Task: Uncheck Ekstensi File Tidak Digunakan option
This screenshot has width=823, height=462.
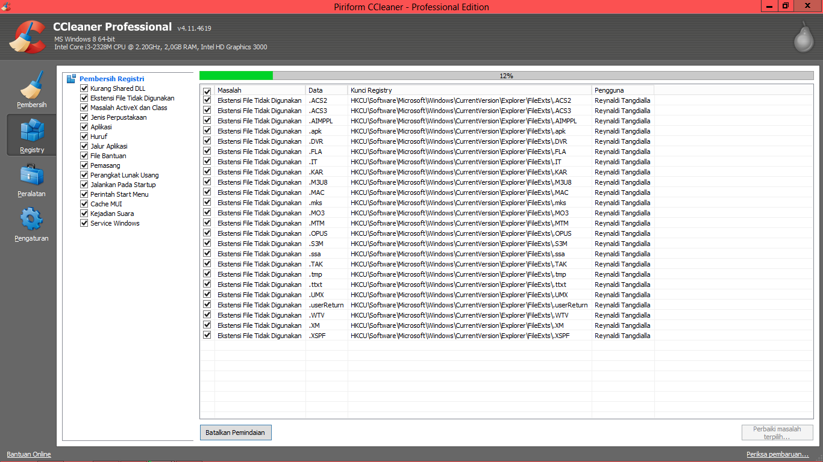Action: [84, 98]
